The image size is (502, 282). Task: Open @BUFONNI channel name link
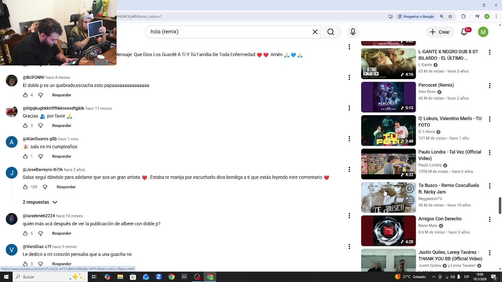point(33,78)
